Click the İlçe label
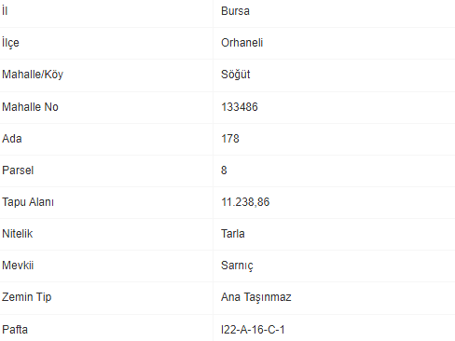Viewport: 455px width, 341px height. pyautogui.click(x=10, y=43)
